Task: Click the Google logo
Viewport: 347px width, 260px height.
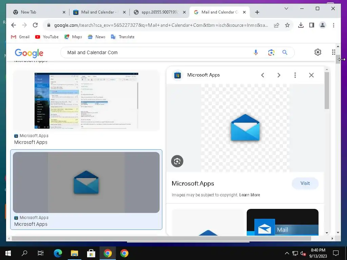Action: [29, 53]
